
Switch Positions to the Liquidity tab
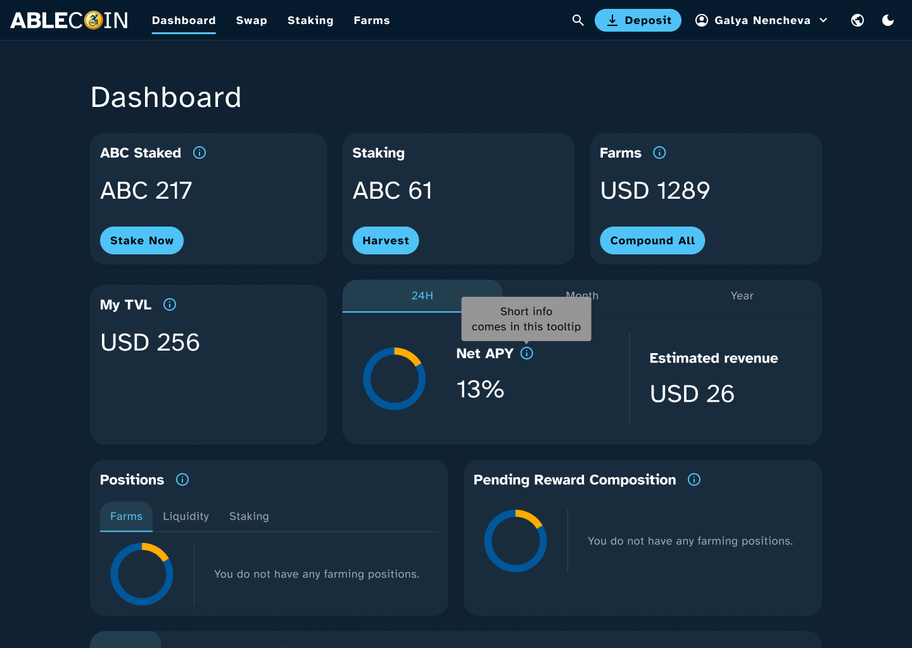[186, 516]
